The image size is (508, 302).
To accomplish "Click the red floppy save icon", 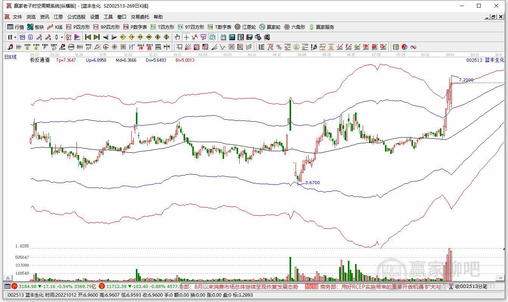I will (x=249, y=37).
